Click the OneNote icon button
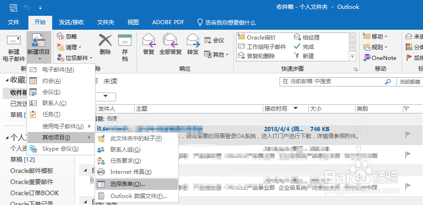 pos(380,58)
